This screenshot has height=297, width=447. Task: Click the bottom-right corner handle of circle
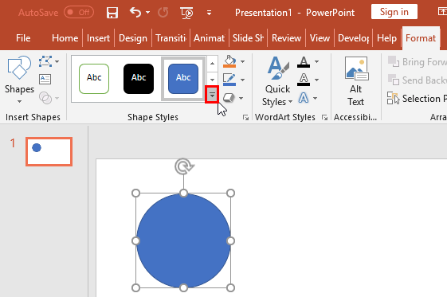[230, 288]
